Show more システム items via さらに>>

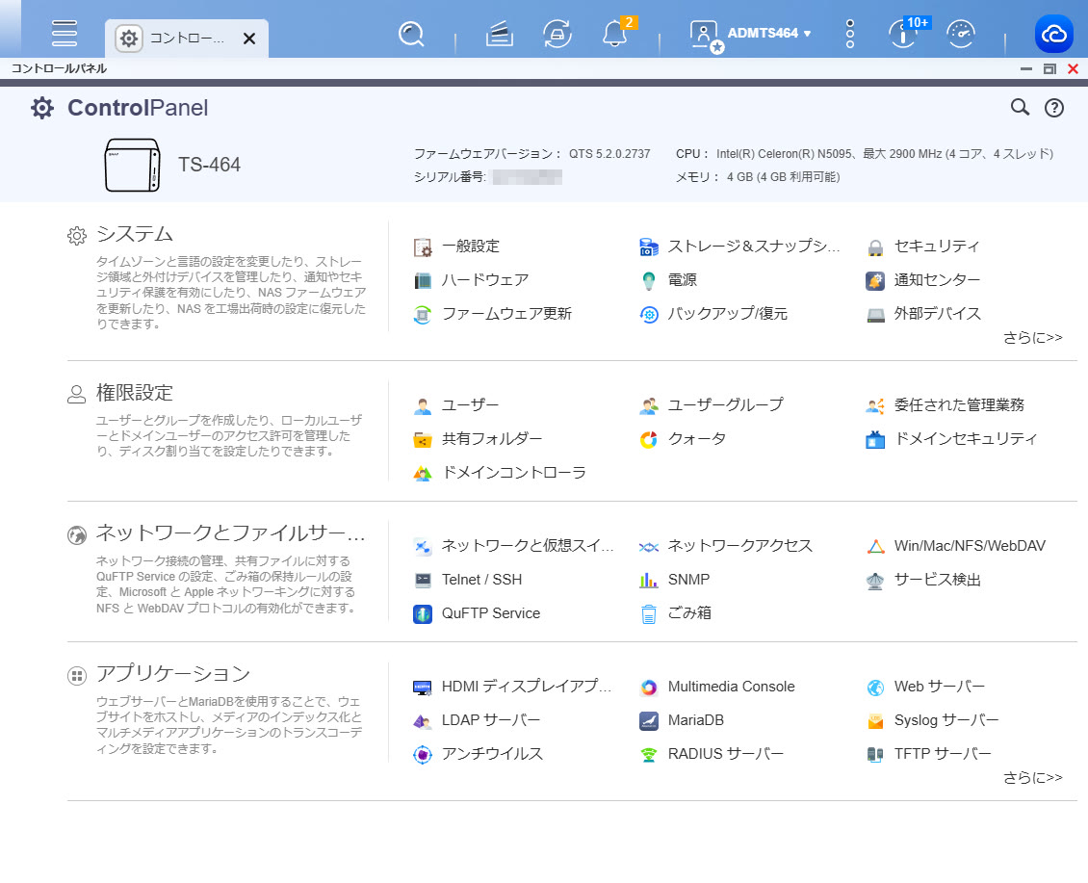[1032, 338]
